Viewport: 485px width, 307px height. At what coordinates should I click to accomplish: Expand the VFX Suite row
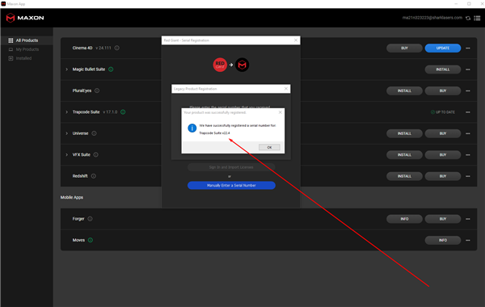(x=66, y=154)
